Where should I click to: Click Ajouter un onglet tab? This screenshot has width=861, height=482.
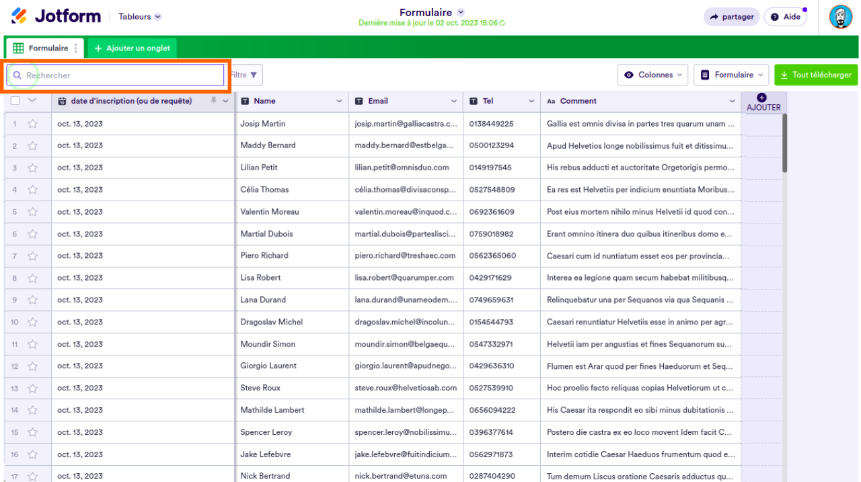click(133, 48)
